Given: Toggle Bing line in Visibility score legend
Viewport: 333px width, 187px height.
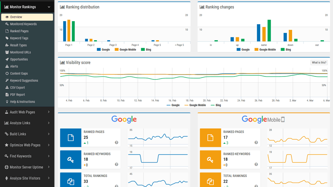Looking at the screenshot, I should [216, 105].
